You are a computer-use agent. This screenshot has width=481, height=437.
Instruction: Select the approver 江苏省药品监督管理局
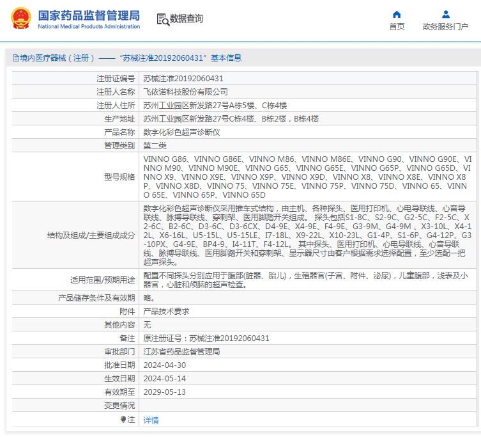point(181,351)
